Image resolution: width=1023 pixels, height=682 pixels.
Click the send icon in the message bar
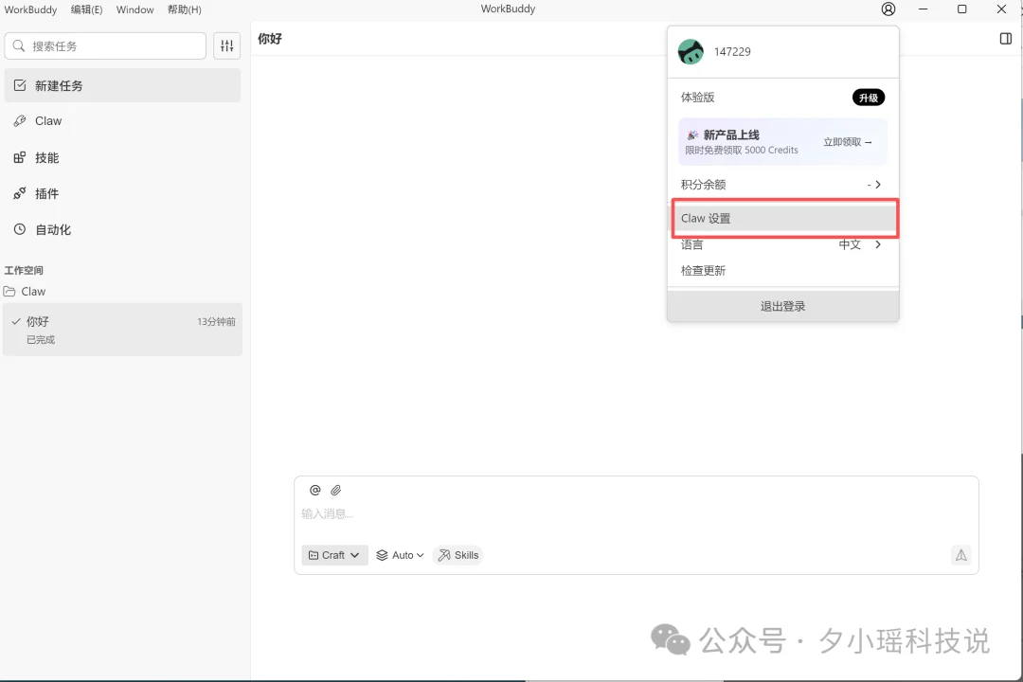click(x=960, y=555)
